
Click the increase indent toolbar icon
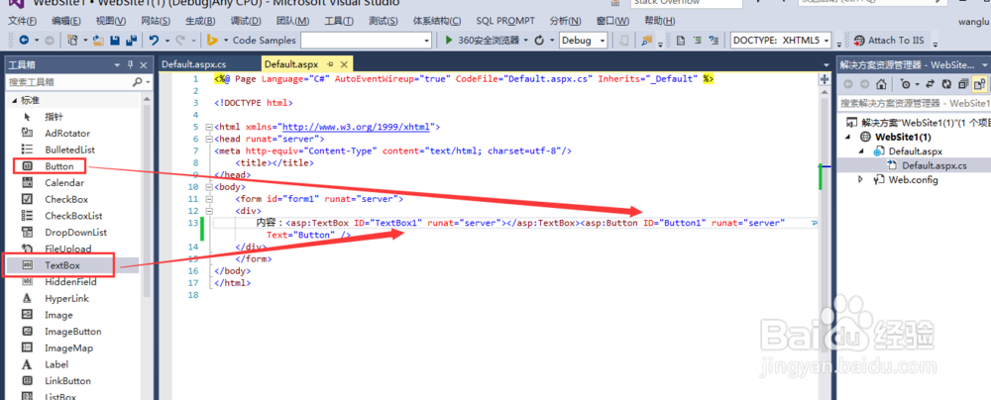[697, 40]
